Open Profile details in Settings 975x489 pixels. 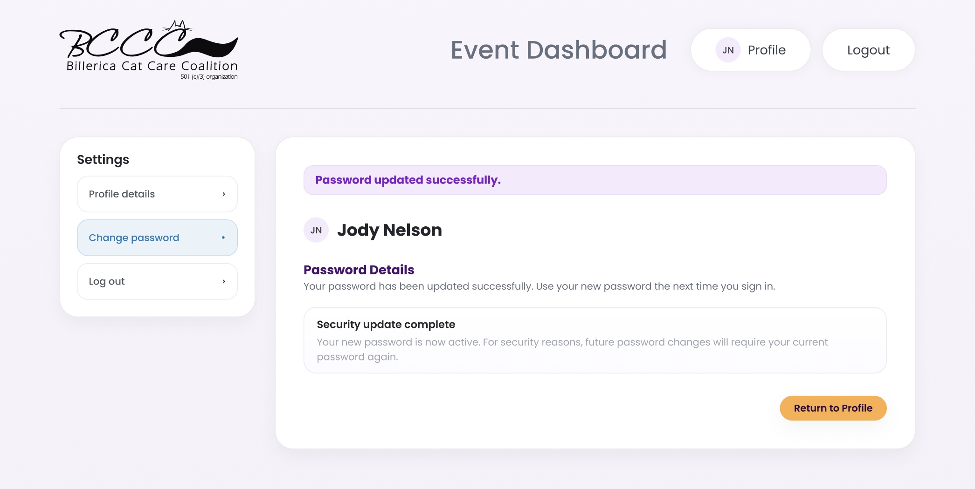[x=157, y=194]
